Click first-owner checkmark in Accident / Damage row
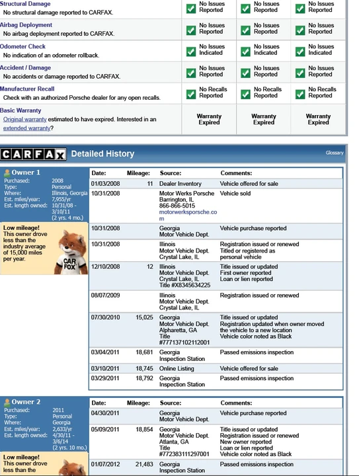 [x=191, y=73]
